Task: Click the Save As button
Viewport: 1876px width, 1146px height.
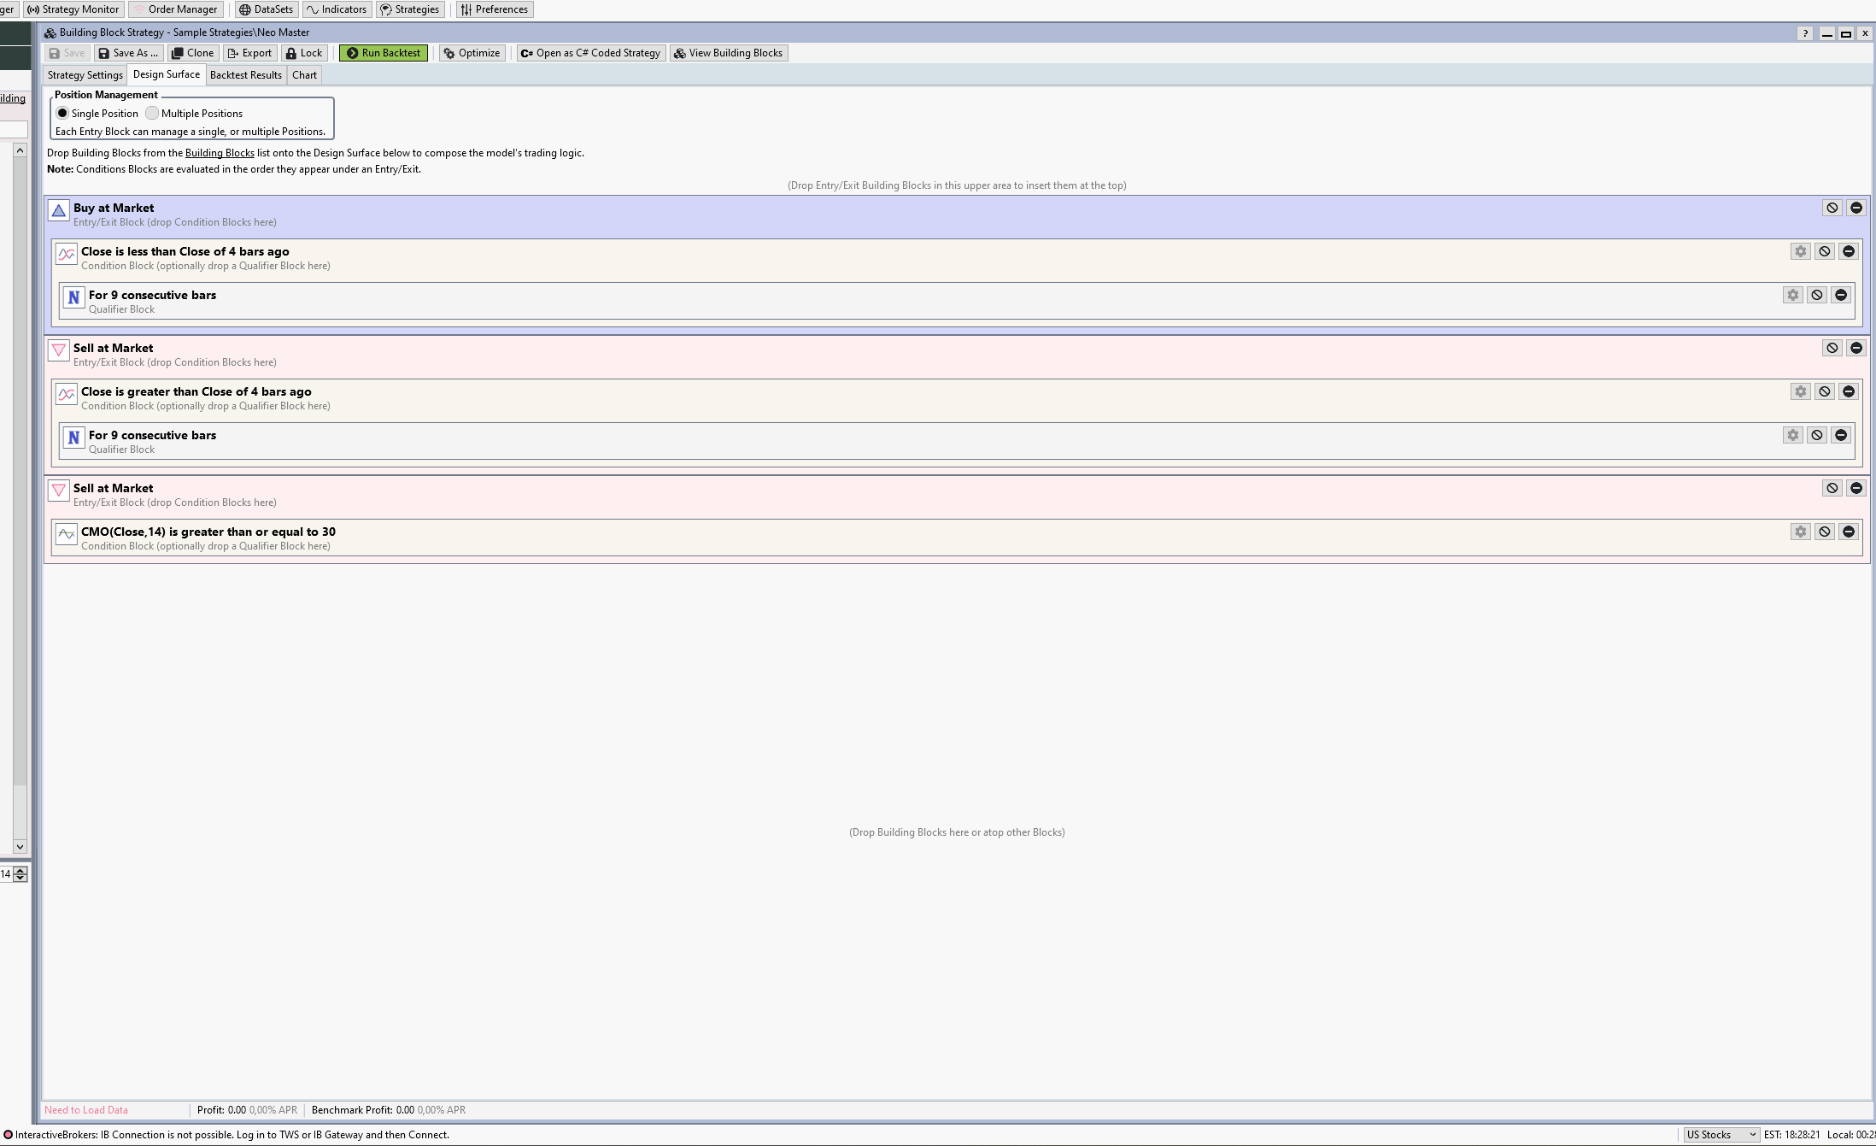Action: (126, 52)
